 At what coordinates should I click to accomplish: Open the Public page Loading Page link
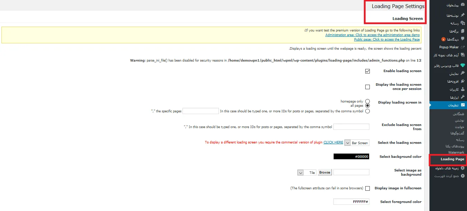coord(387,40)
